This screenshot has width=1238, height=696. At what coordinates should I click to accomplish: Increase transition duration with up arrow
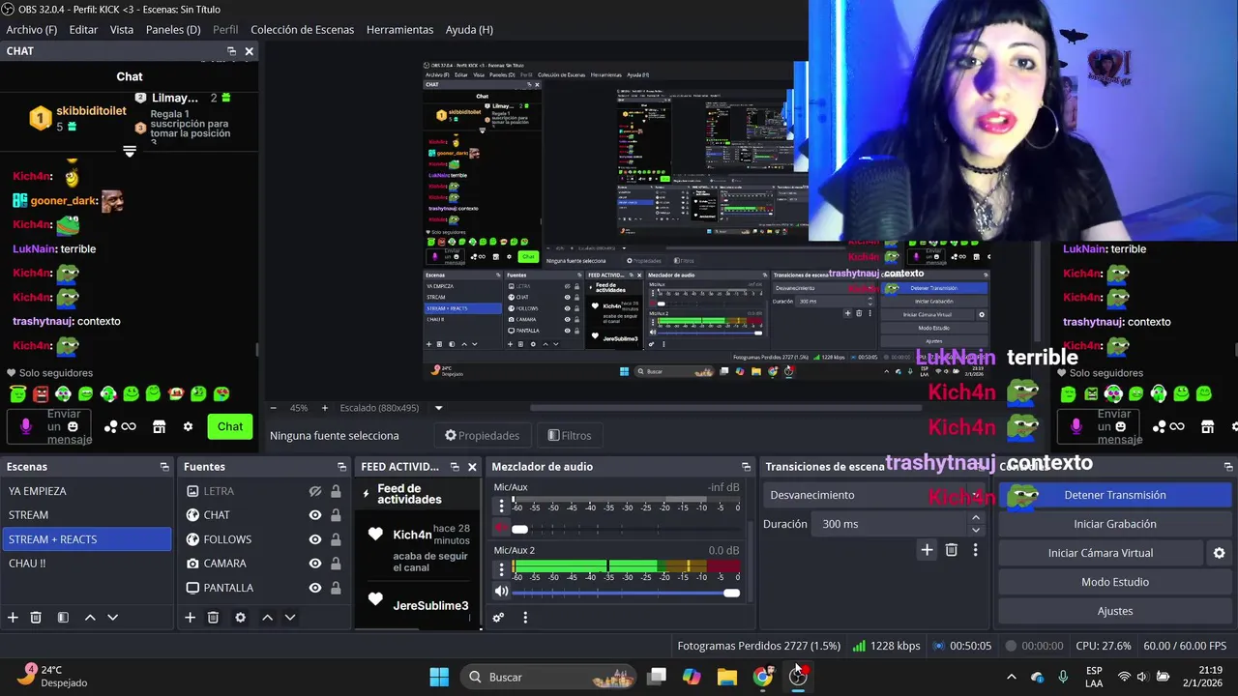(975, 518)
